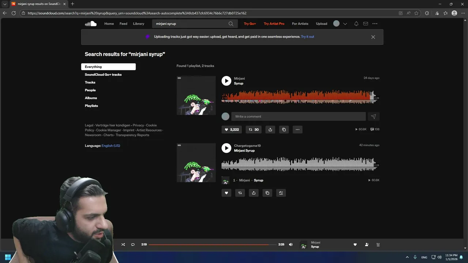This screenshot has width=468, height=263.
Task: Click the taskbar microphone icon
Action: point(415,257)
